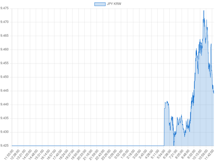Viewport: 216px width, 162px height.
Task: Click the 21:59:00 time label
Action: 94,155
